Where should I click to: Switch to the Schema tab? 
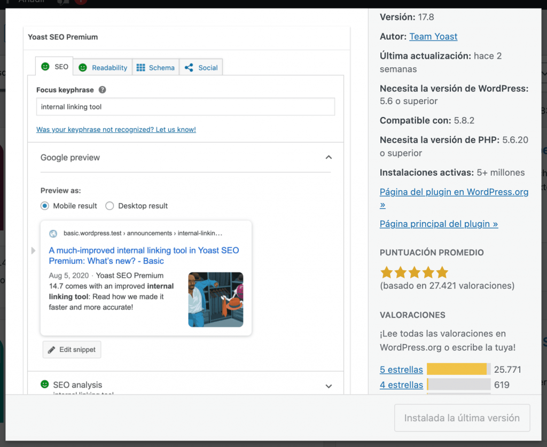pyautogui.click(x=155, y=68)
